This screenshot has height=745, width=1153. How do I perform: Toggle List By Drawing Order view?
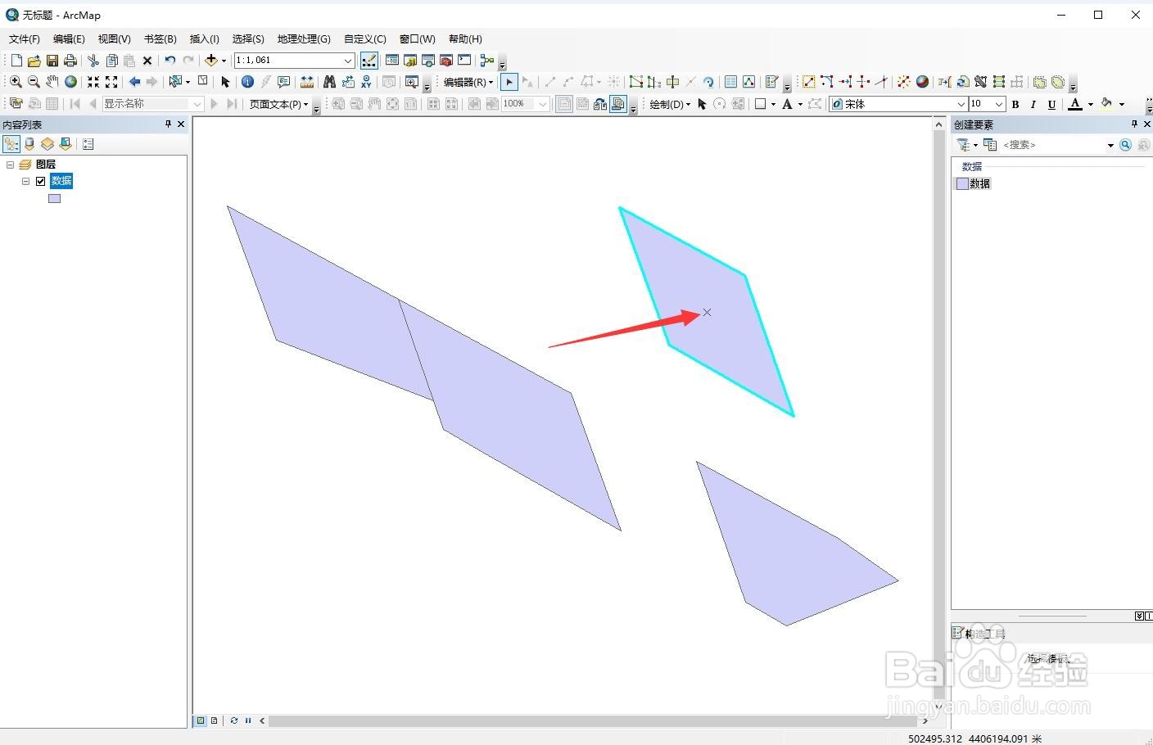pyautogui.click(x=11, y=144)
